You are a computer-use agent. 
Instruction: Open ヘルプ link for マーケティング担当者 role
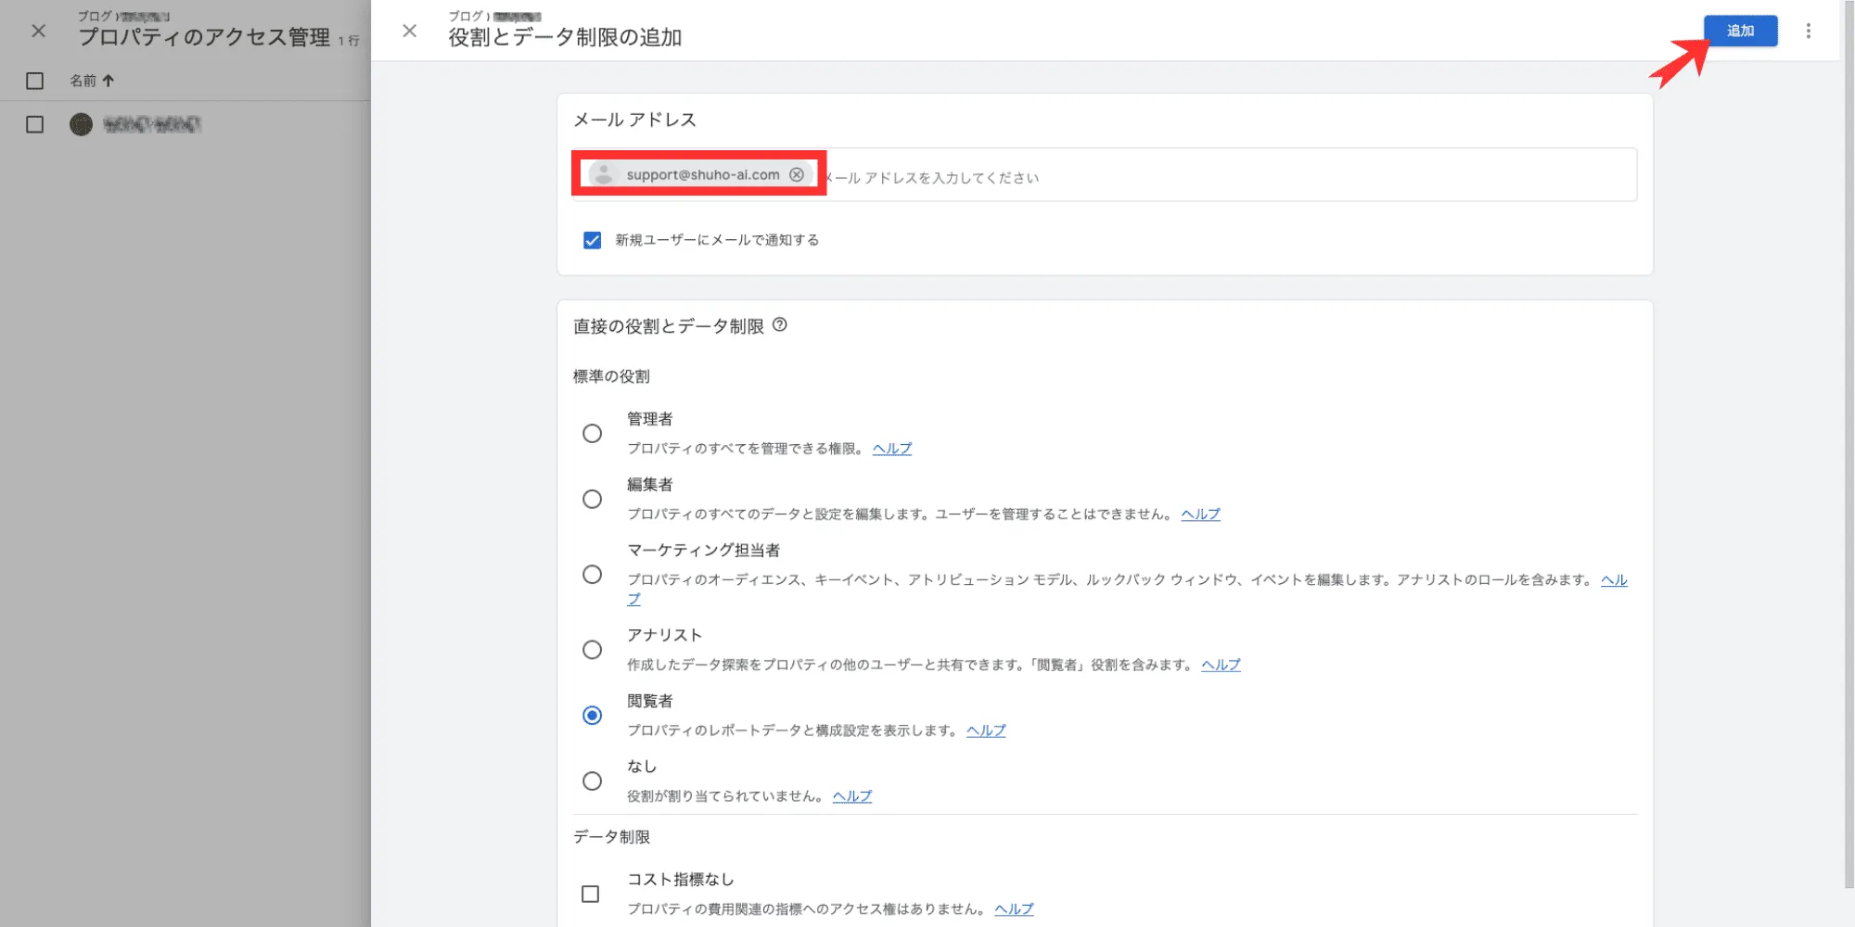(x=1614, y=580)
